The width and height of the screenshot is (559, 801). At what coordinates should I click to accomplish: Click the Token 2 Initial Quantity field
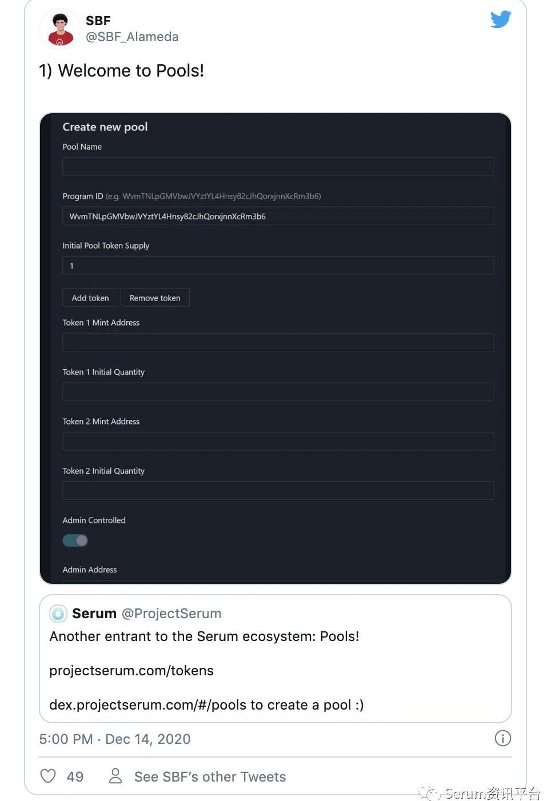coord(278,491)
